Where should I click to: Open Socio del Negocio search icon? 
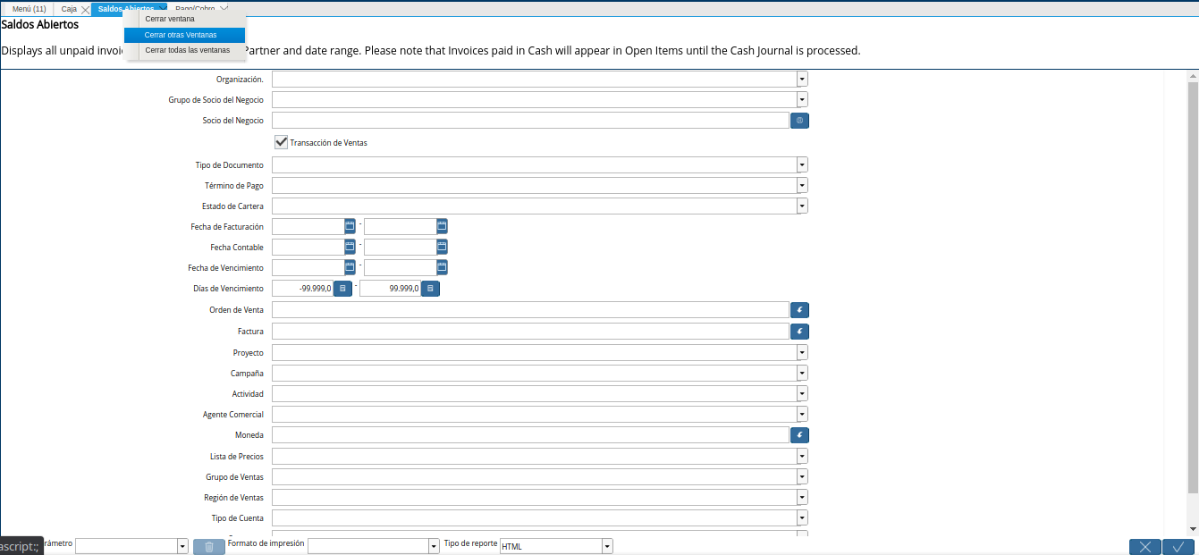coord(799,120)
